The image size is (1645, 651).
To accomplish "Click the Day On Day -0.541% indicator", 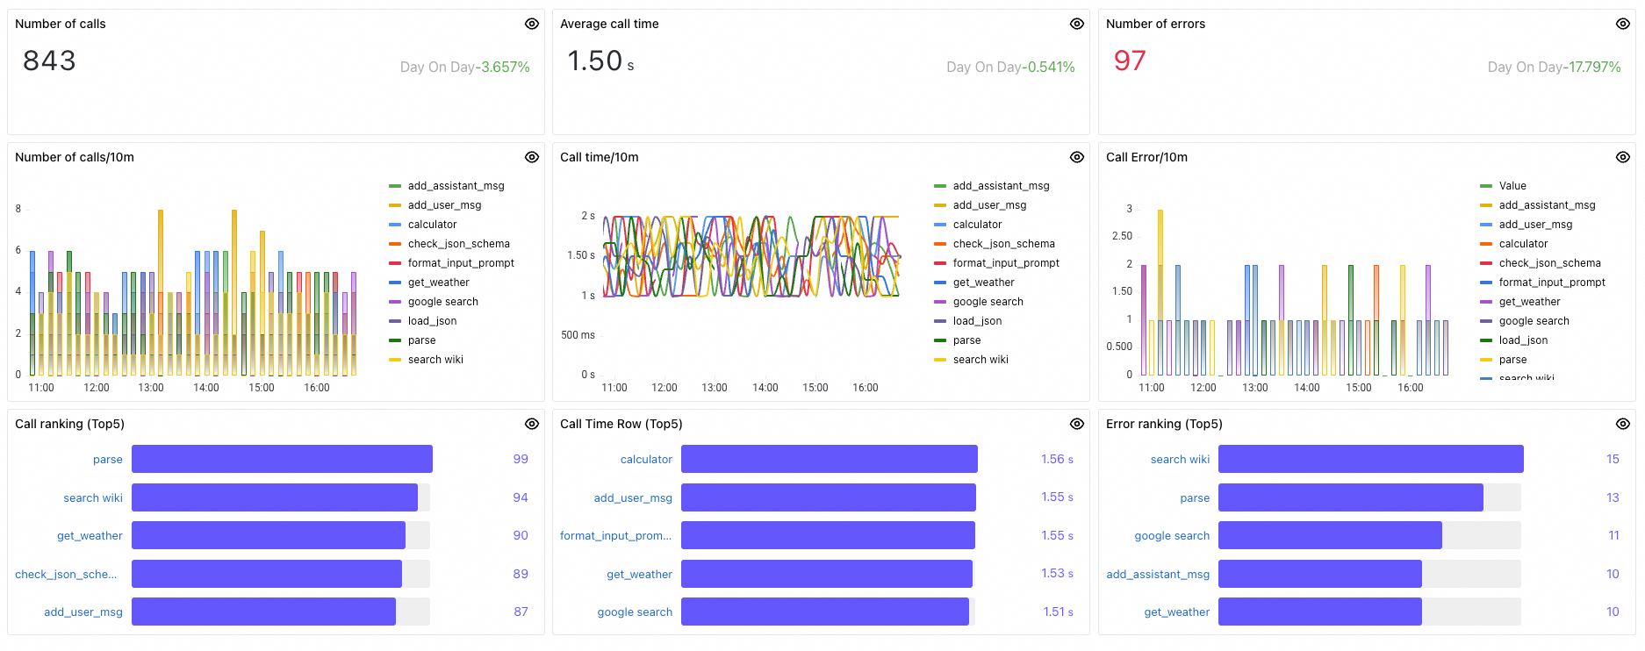I will coord(1010,67).
